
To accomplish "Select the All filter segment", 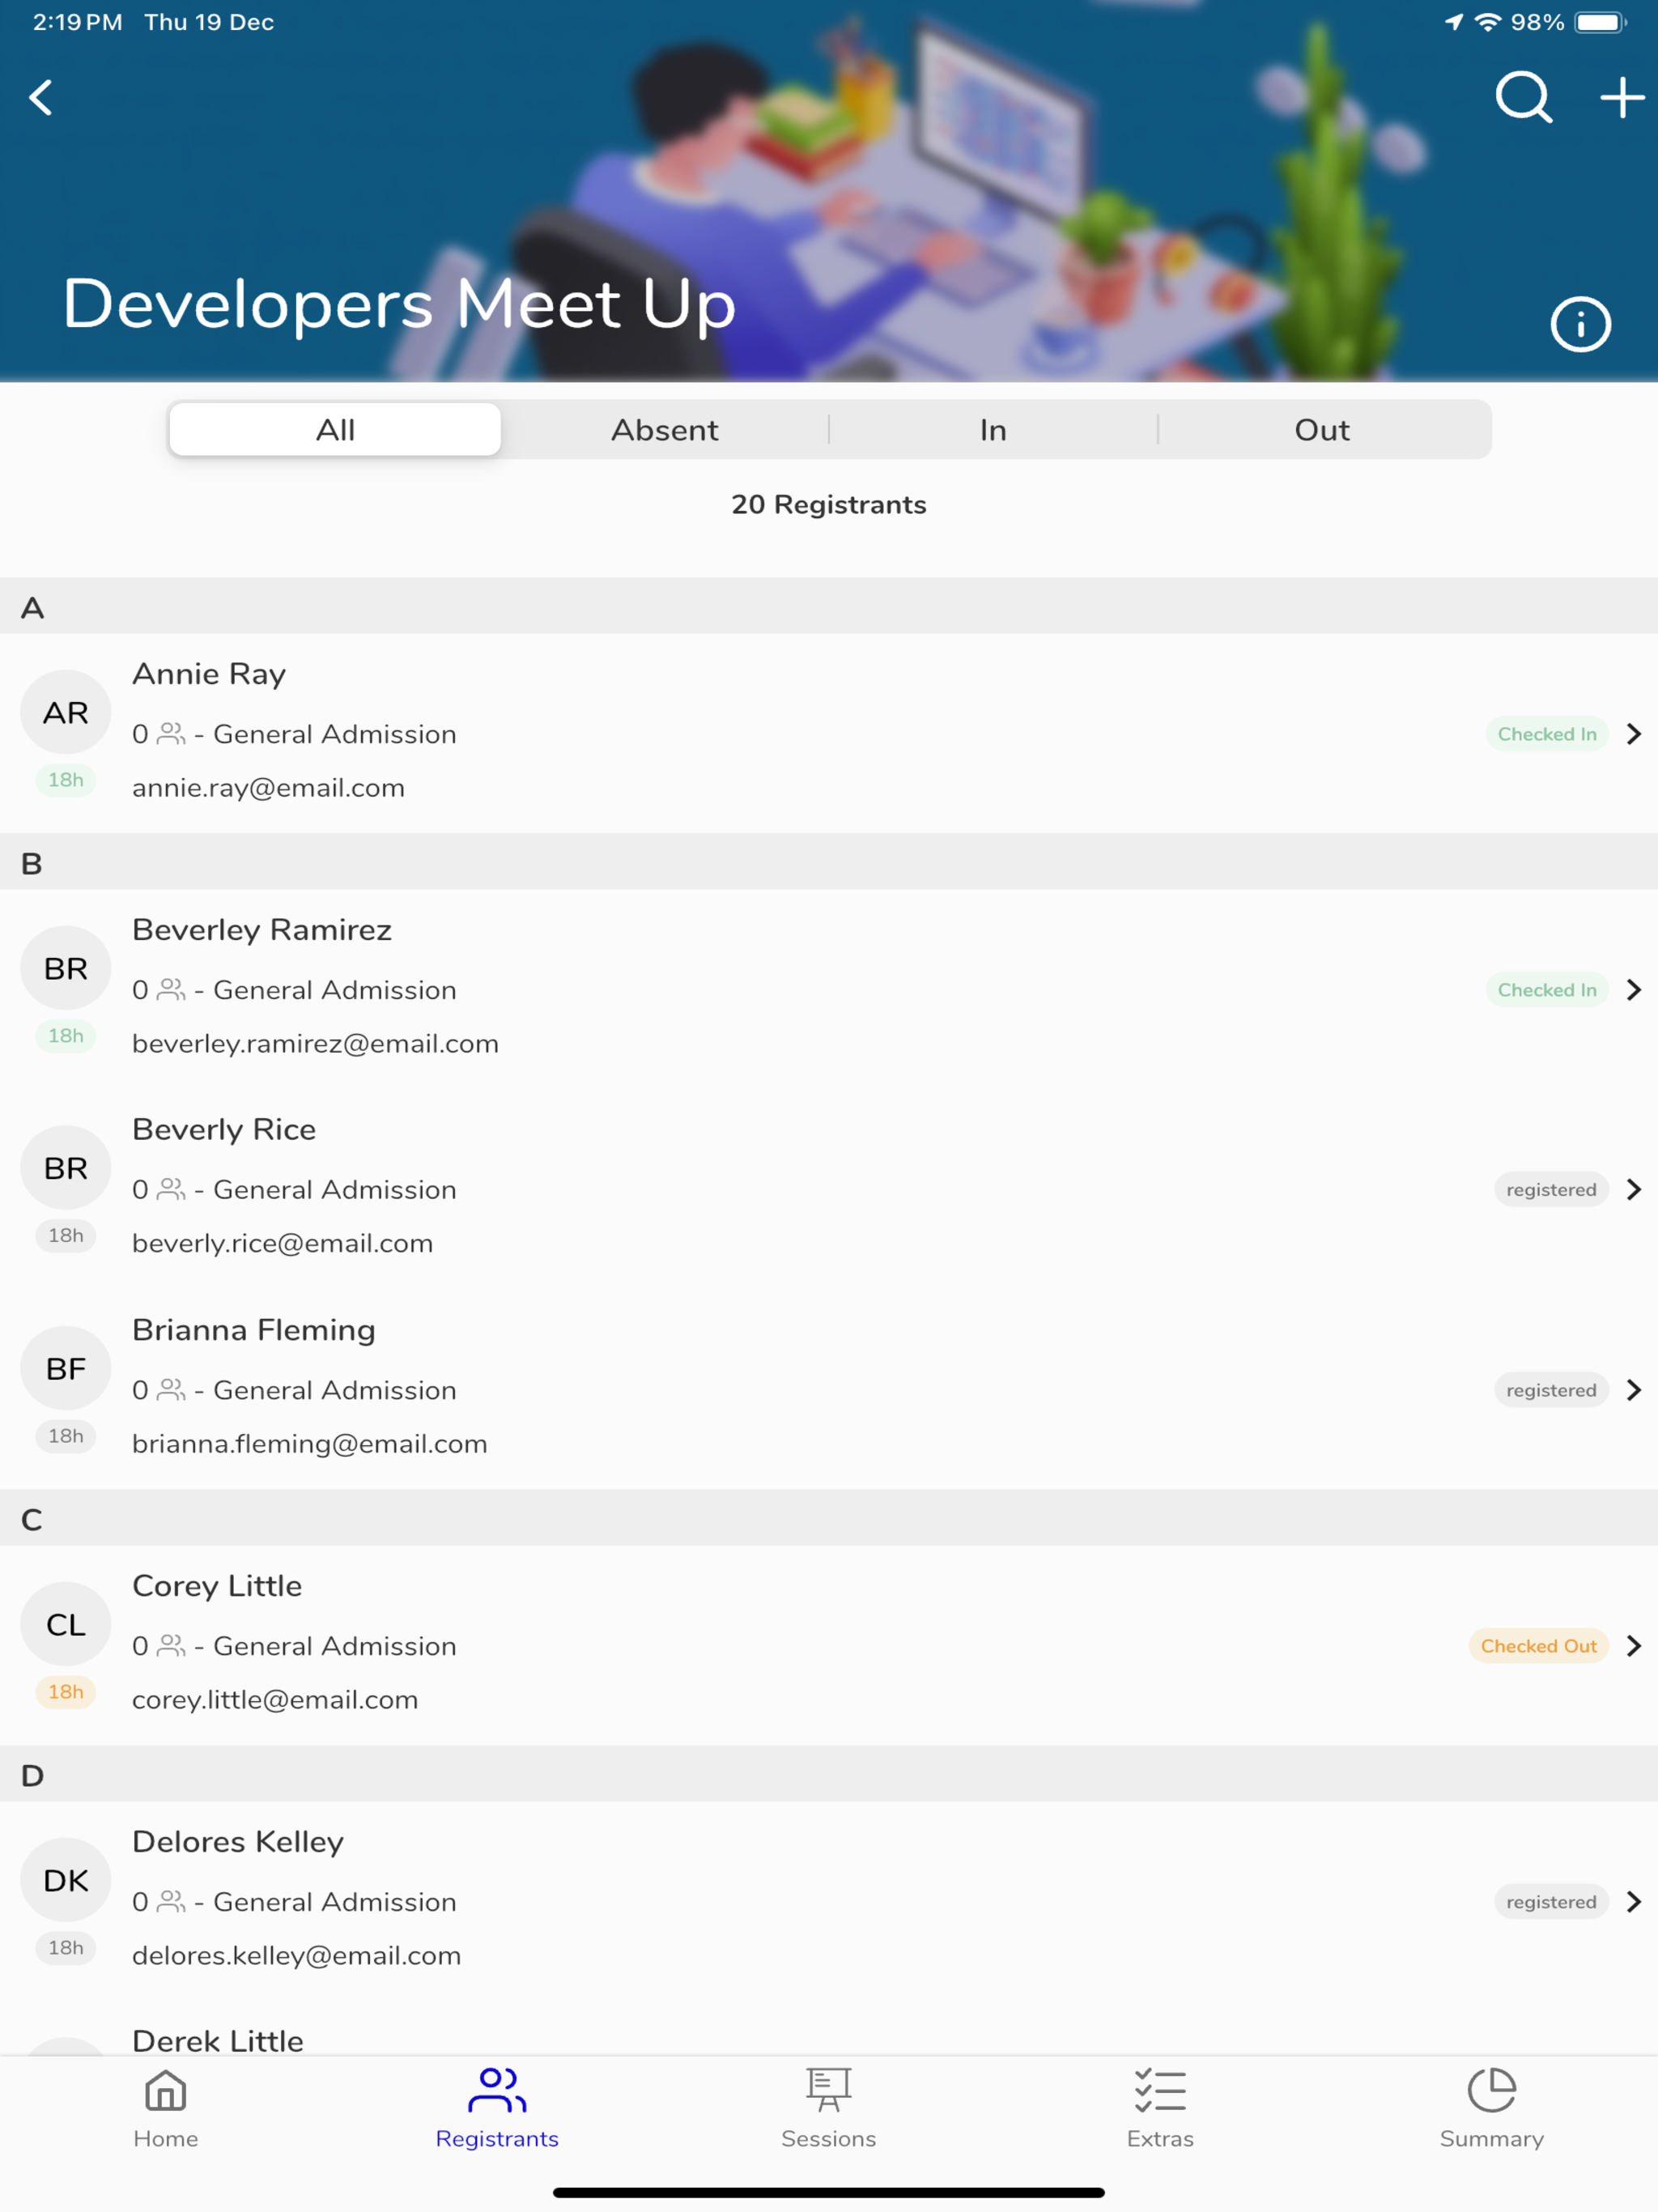I will point(335,430).
